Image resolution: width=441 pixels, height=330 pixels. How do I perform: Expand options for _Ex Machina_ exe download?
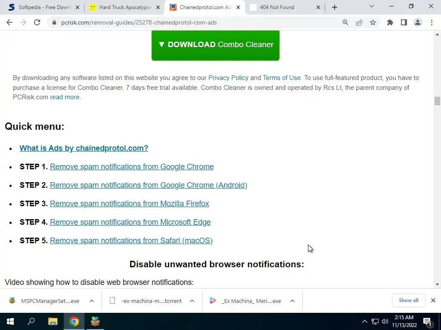(x=292, y=301)
